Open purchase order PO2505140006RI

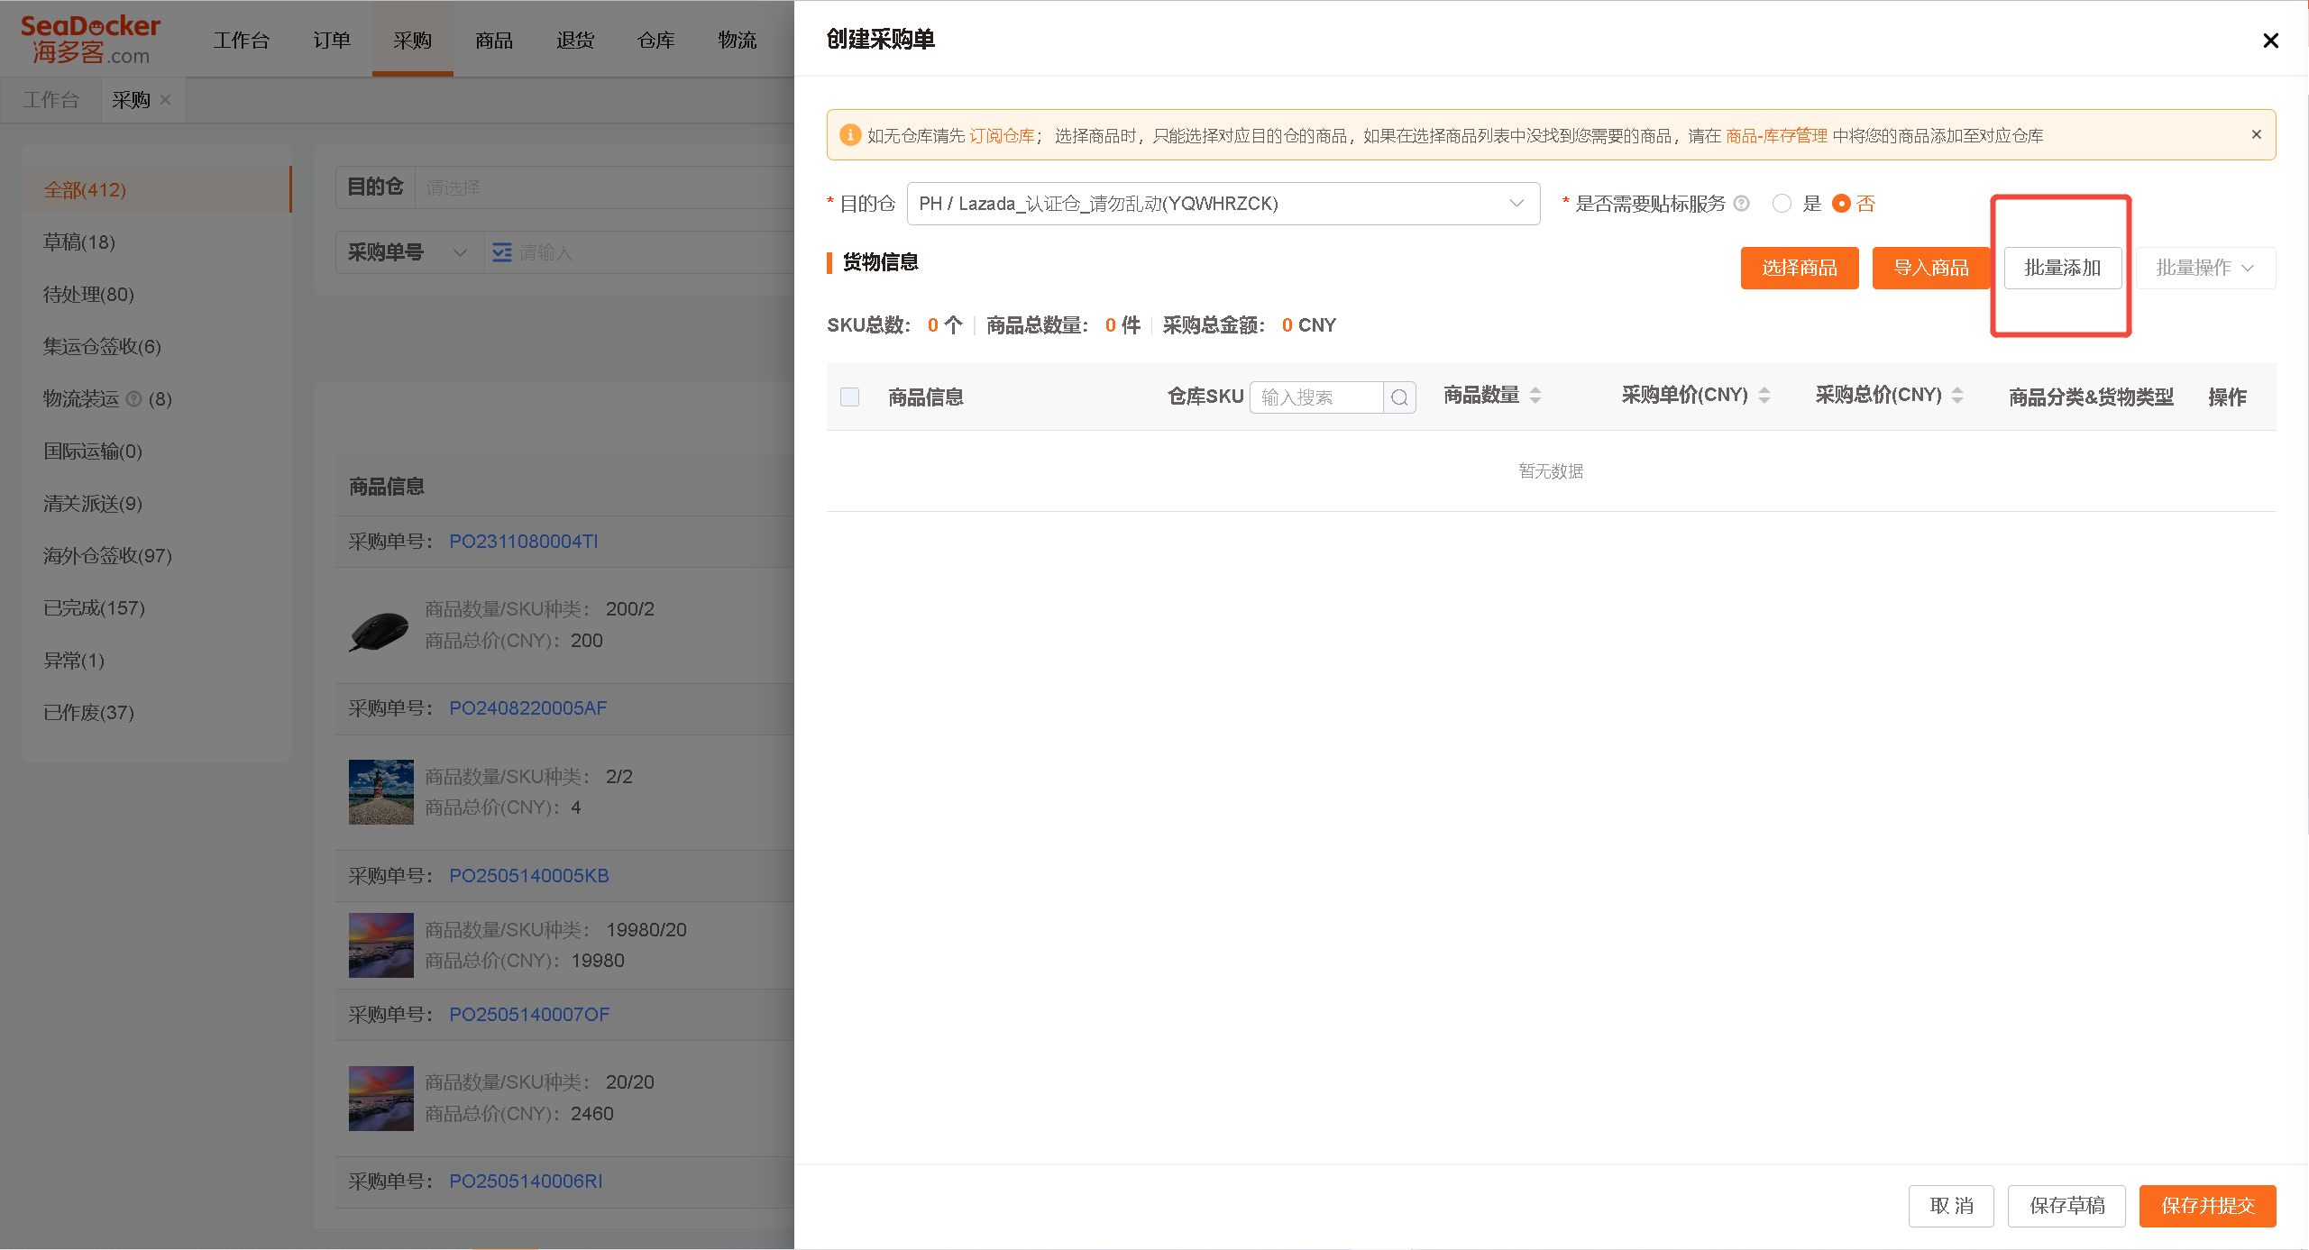(526, 1182)
